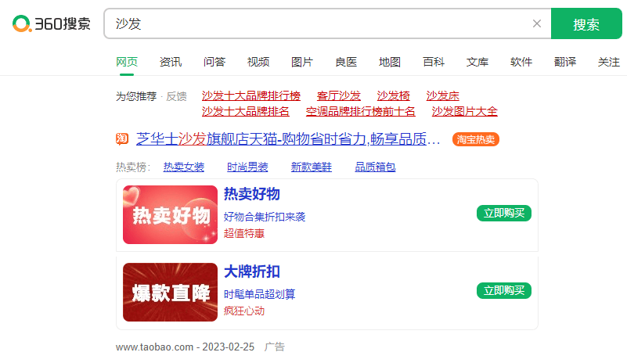This screenshot has height=363, width=627.
Task: Click 立即购买 on the 大牌折扣 card
Action: [x=504, y=291]
